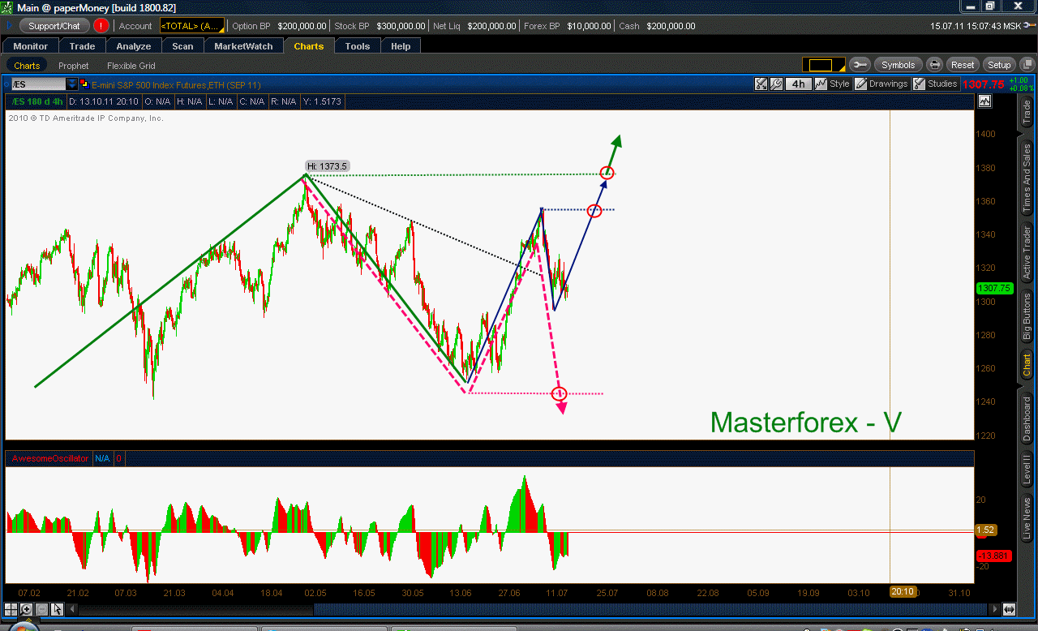Open the Big Buttons side tab

1027,316
